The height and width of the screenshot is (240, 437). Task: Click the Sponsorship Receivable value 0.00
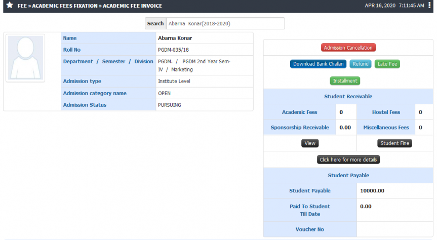345,128
